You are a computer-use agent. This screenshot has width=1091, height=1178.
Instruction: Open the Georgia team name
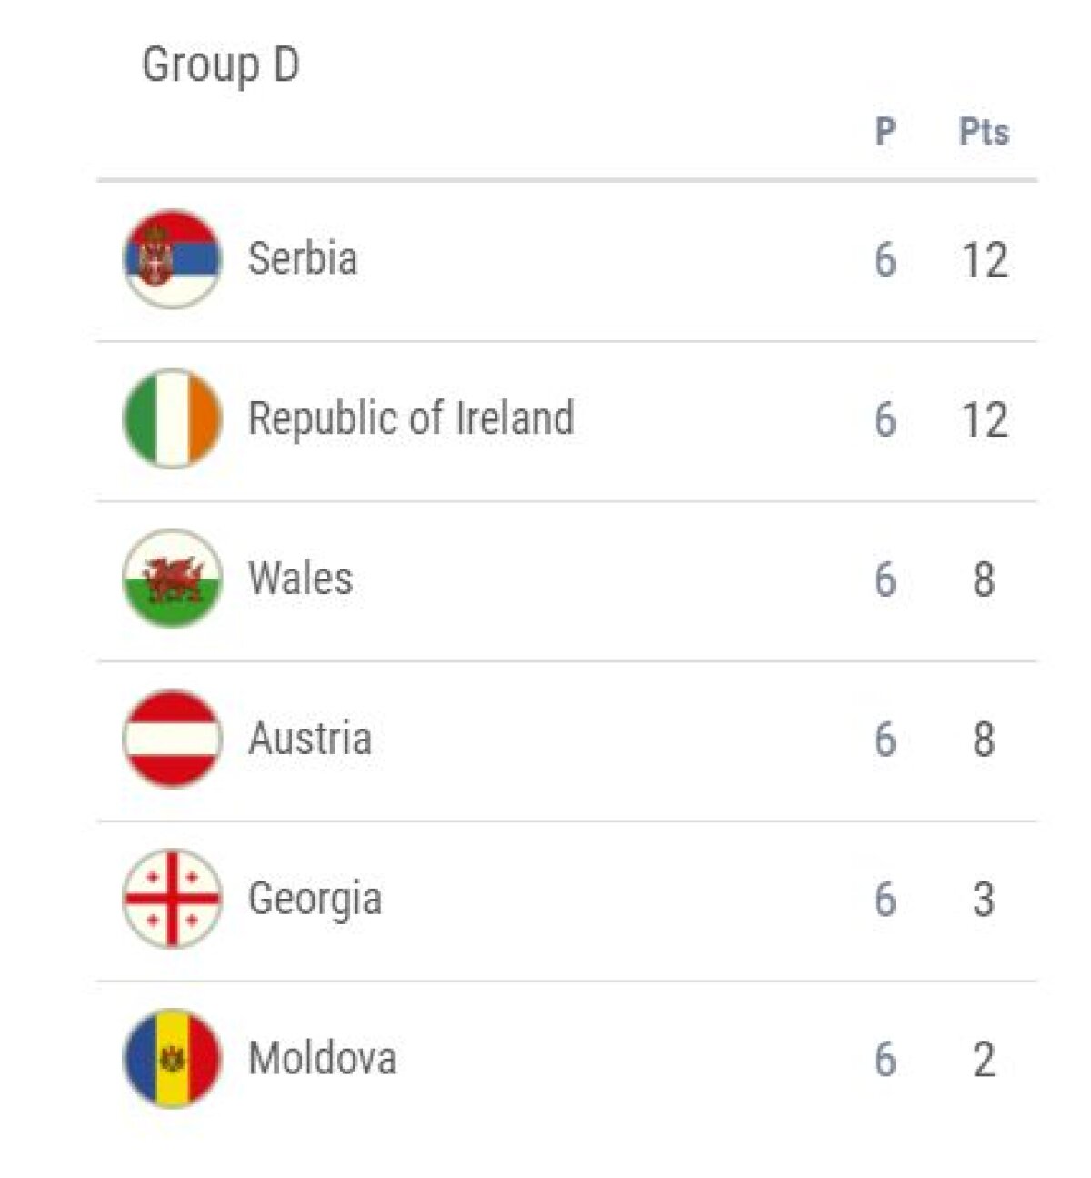[315, 899]
